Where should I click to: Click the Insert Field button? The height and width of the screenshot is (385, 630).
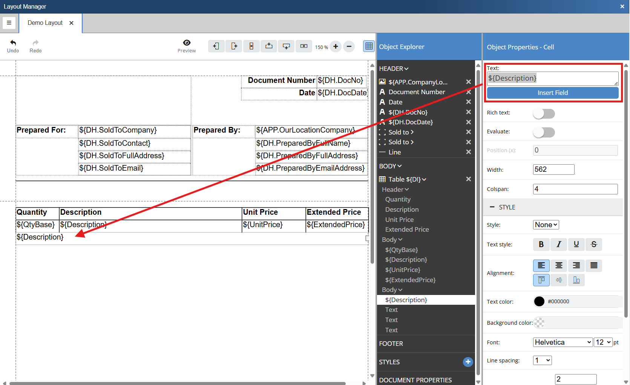click(x=552, y=93)
